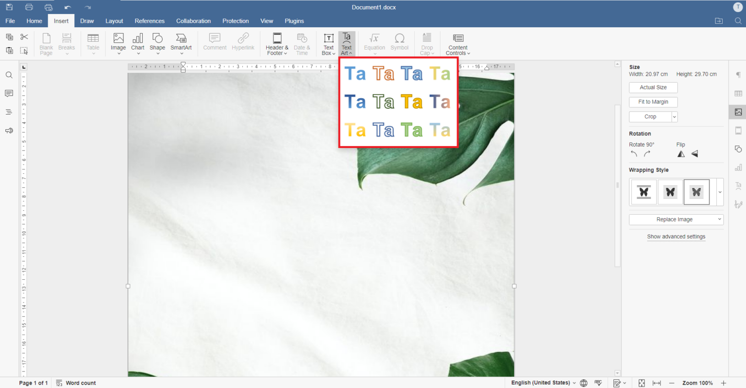Toggle spell checking in the status bar
Viewport: 746px width, 388px height.
[598, 383]
